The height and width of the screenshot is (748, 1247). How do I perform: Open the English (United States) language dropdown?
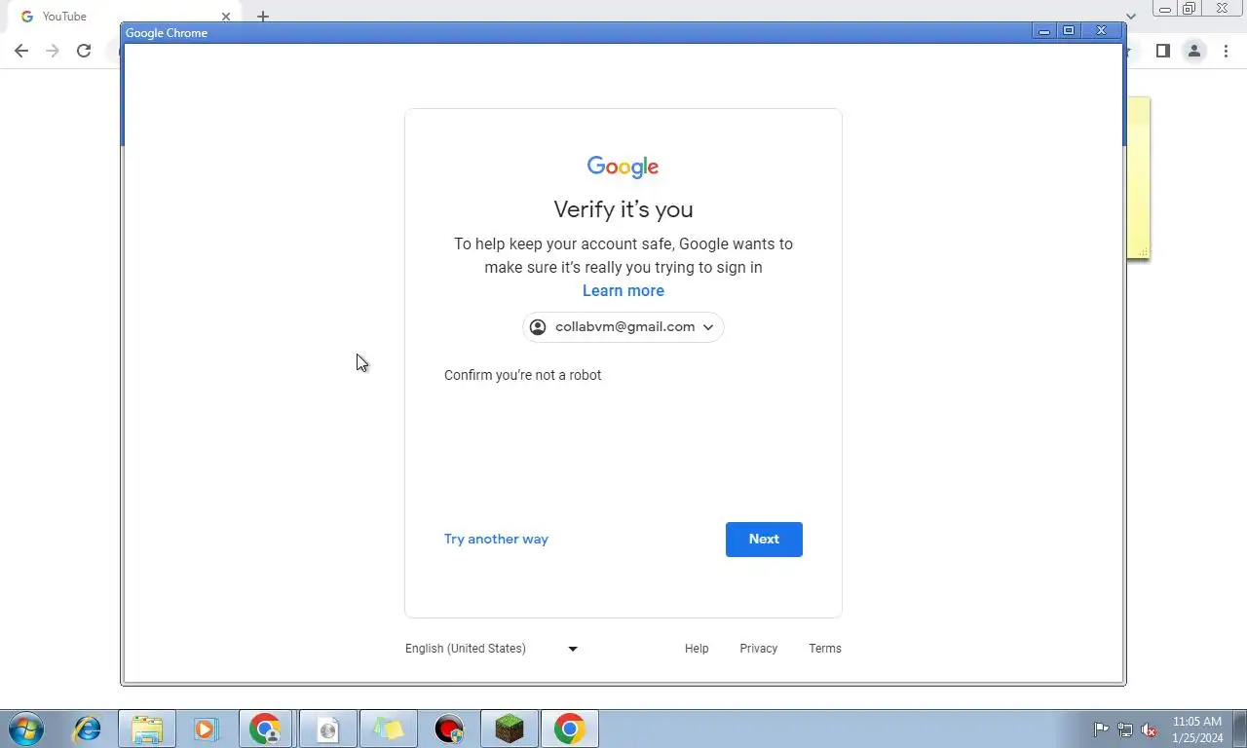point(492,649)
